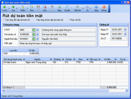Click toolbar overflow options arrow

109,11
